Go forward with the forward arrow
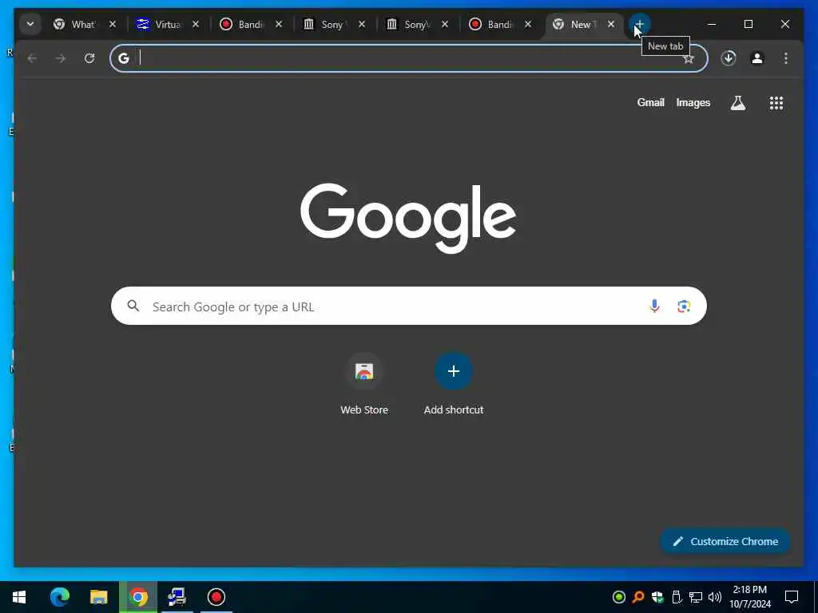The height and width of the screenshot is (613, 818). click(x=61, y=58)
